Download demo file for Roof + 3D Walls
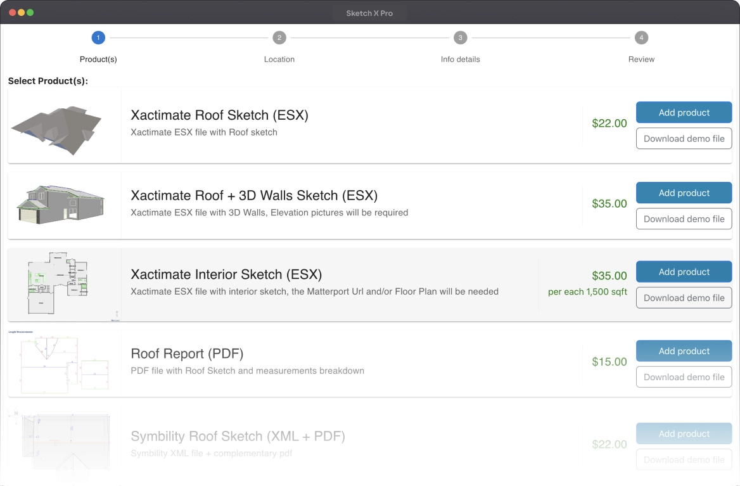The height and width of the screenshot is (486, 740). coord(684,219)
